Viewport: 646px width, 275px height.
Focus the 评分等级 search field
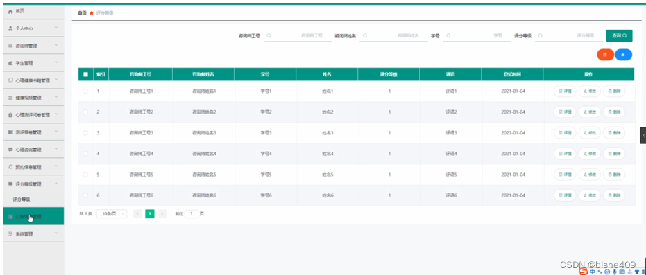click(568, 36)
